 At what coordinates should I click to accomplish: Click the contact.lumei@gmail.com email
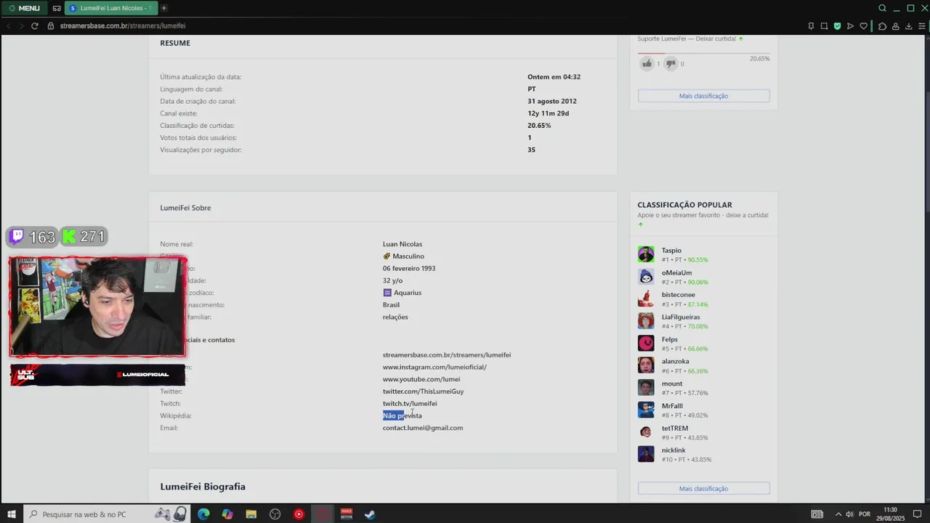[x=423, y=428]
